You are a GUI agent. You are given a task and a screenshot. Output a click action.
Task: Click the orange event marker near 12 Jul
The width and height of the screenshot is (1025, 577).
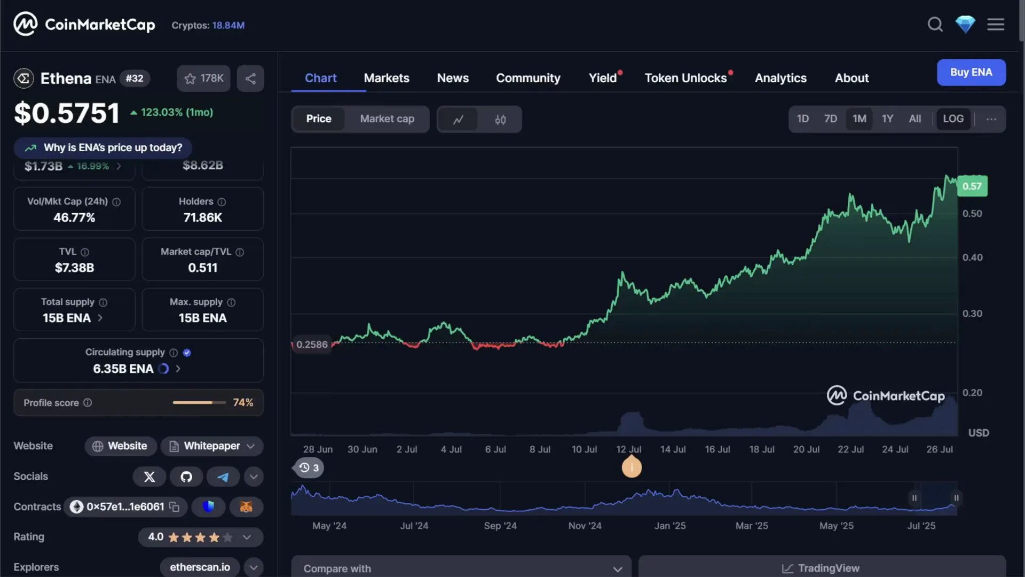(632, 467)
